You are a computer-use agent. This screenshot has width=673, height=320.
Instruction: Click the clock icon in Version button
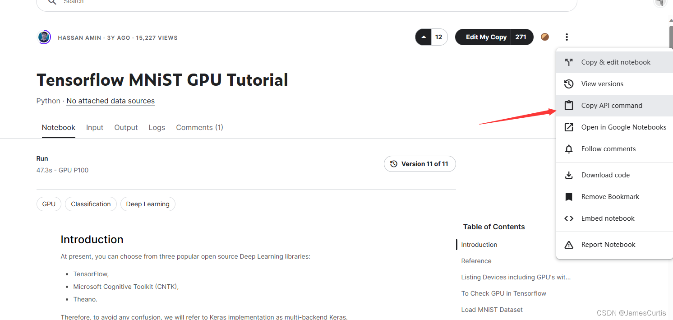coord(394,164)
